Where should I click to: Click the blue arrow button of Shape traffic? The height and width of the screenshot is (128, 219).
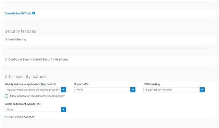[133, 90]
